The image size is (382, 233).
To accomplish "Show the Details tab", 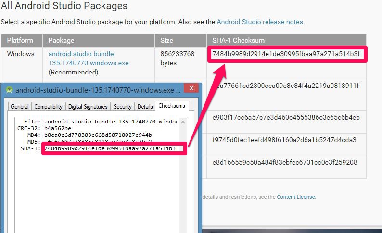I will coord(145,107).
